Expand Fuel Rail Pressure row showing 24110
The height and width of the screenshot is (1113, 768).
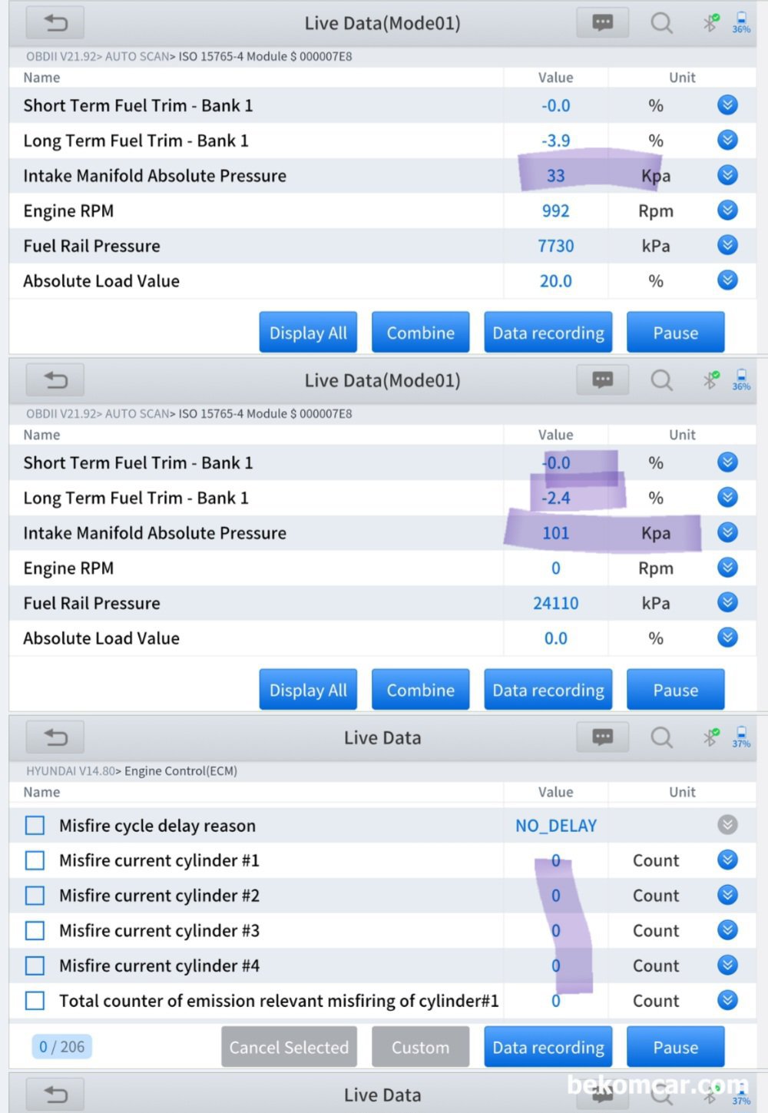click(x=727, y=603)
